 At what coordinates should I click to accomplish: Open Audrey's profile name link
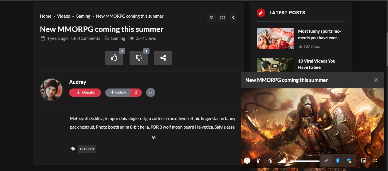(x=78, y=82)
